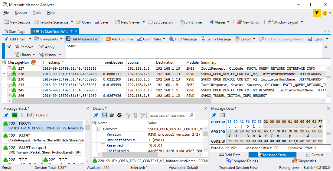
Task: Click Edit Session button
Action: [160, 22]
